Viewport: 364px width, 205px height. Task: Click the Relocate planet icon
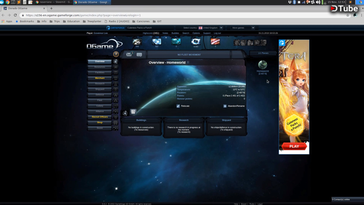pyautogui.click(x=178, y=106)
